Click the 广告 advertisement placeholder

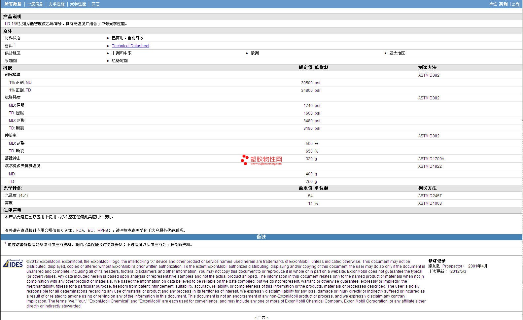261,317
